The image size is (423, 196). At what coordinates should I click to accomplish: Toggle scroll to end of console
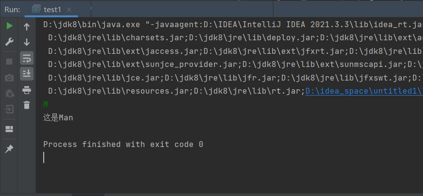click(x=27, y=74)
